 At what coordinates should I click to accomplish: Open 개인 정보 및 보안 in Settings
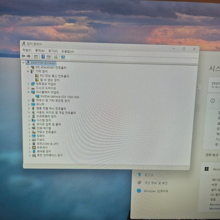156,183
